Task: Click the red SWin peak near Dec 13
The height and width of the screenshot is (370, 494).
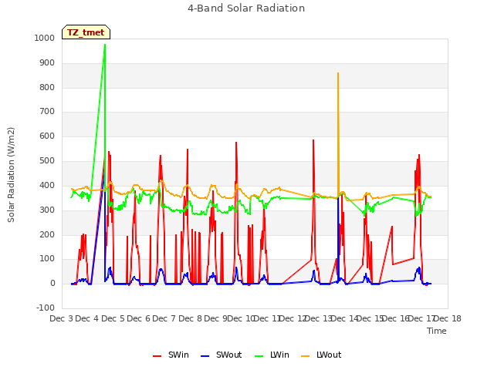Action: (x=313, y=140)
